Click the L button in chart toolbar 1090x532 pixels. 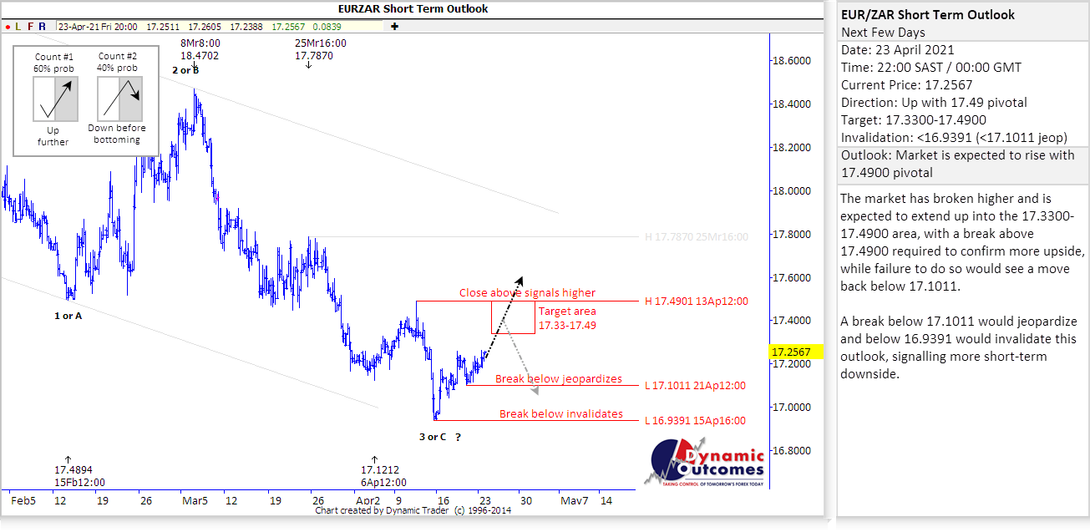(18, 27)
